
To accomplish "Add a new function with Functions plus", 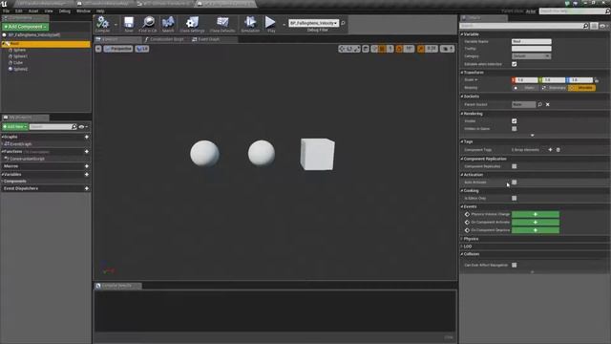I will click(87, 151).
